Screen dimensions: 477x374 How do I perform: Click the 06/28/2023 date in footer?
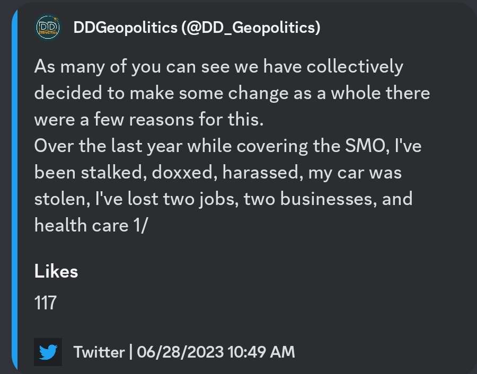(x=180, y=352)
